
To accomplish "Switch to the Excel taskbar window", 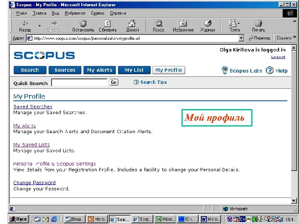I will pyautogui.click(x=165, y=219).
